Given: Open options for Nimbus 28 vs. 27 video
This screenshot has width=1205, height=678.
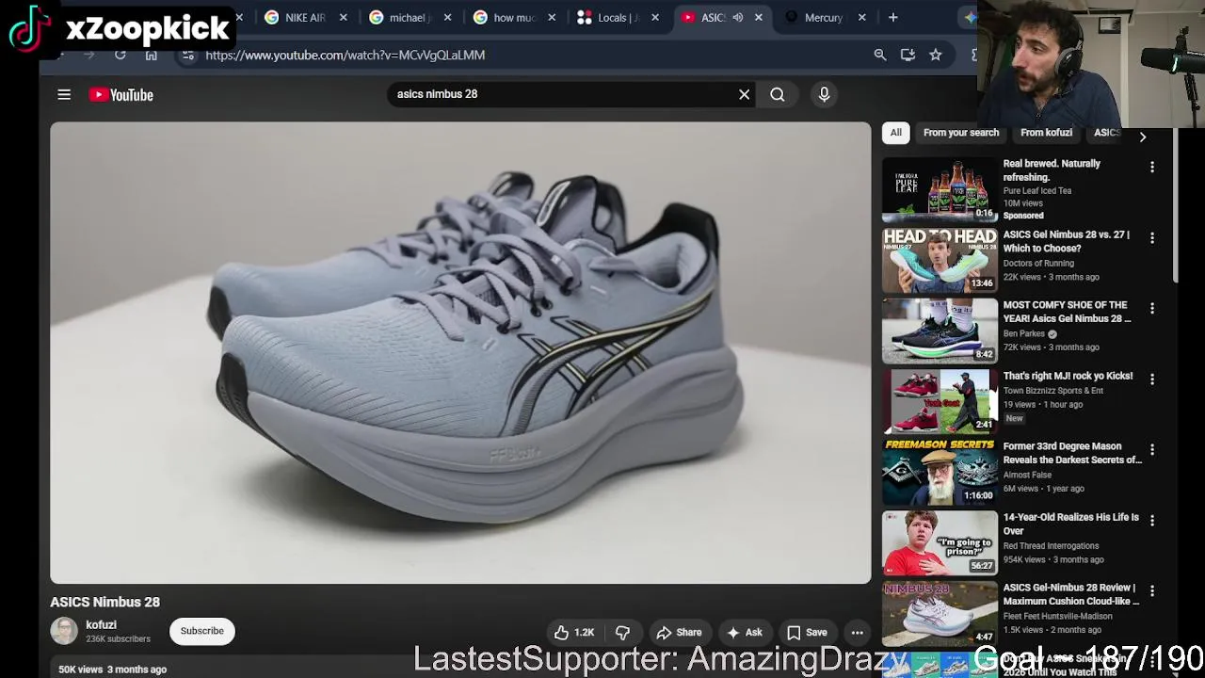Looking at the screenshot, I should pyautogui.click(x=1151, y=237).
